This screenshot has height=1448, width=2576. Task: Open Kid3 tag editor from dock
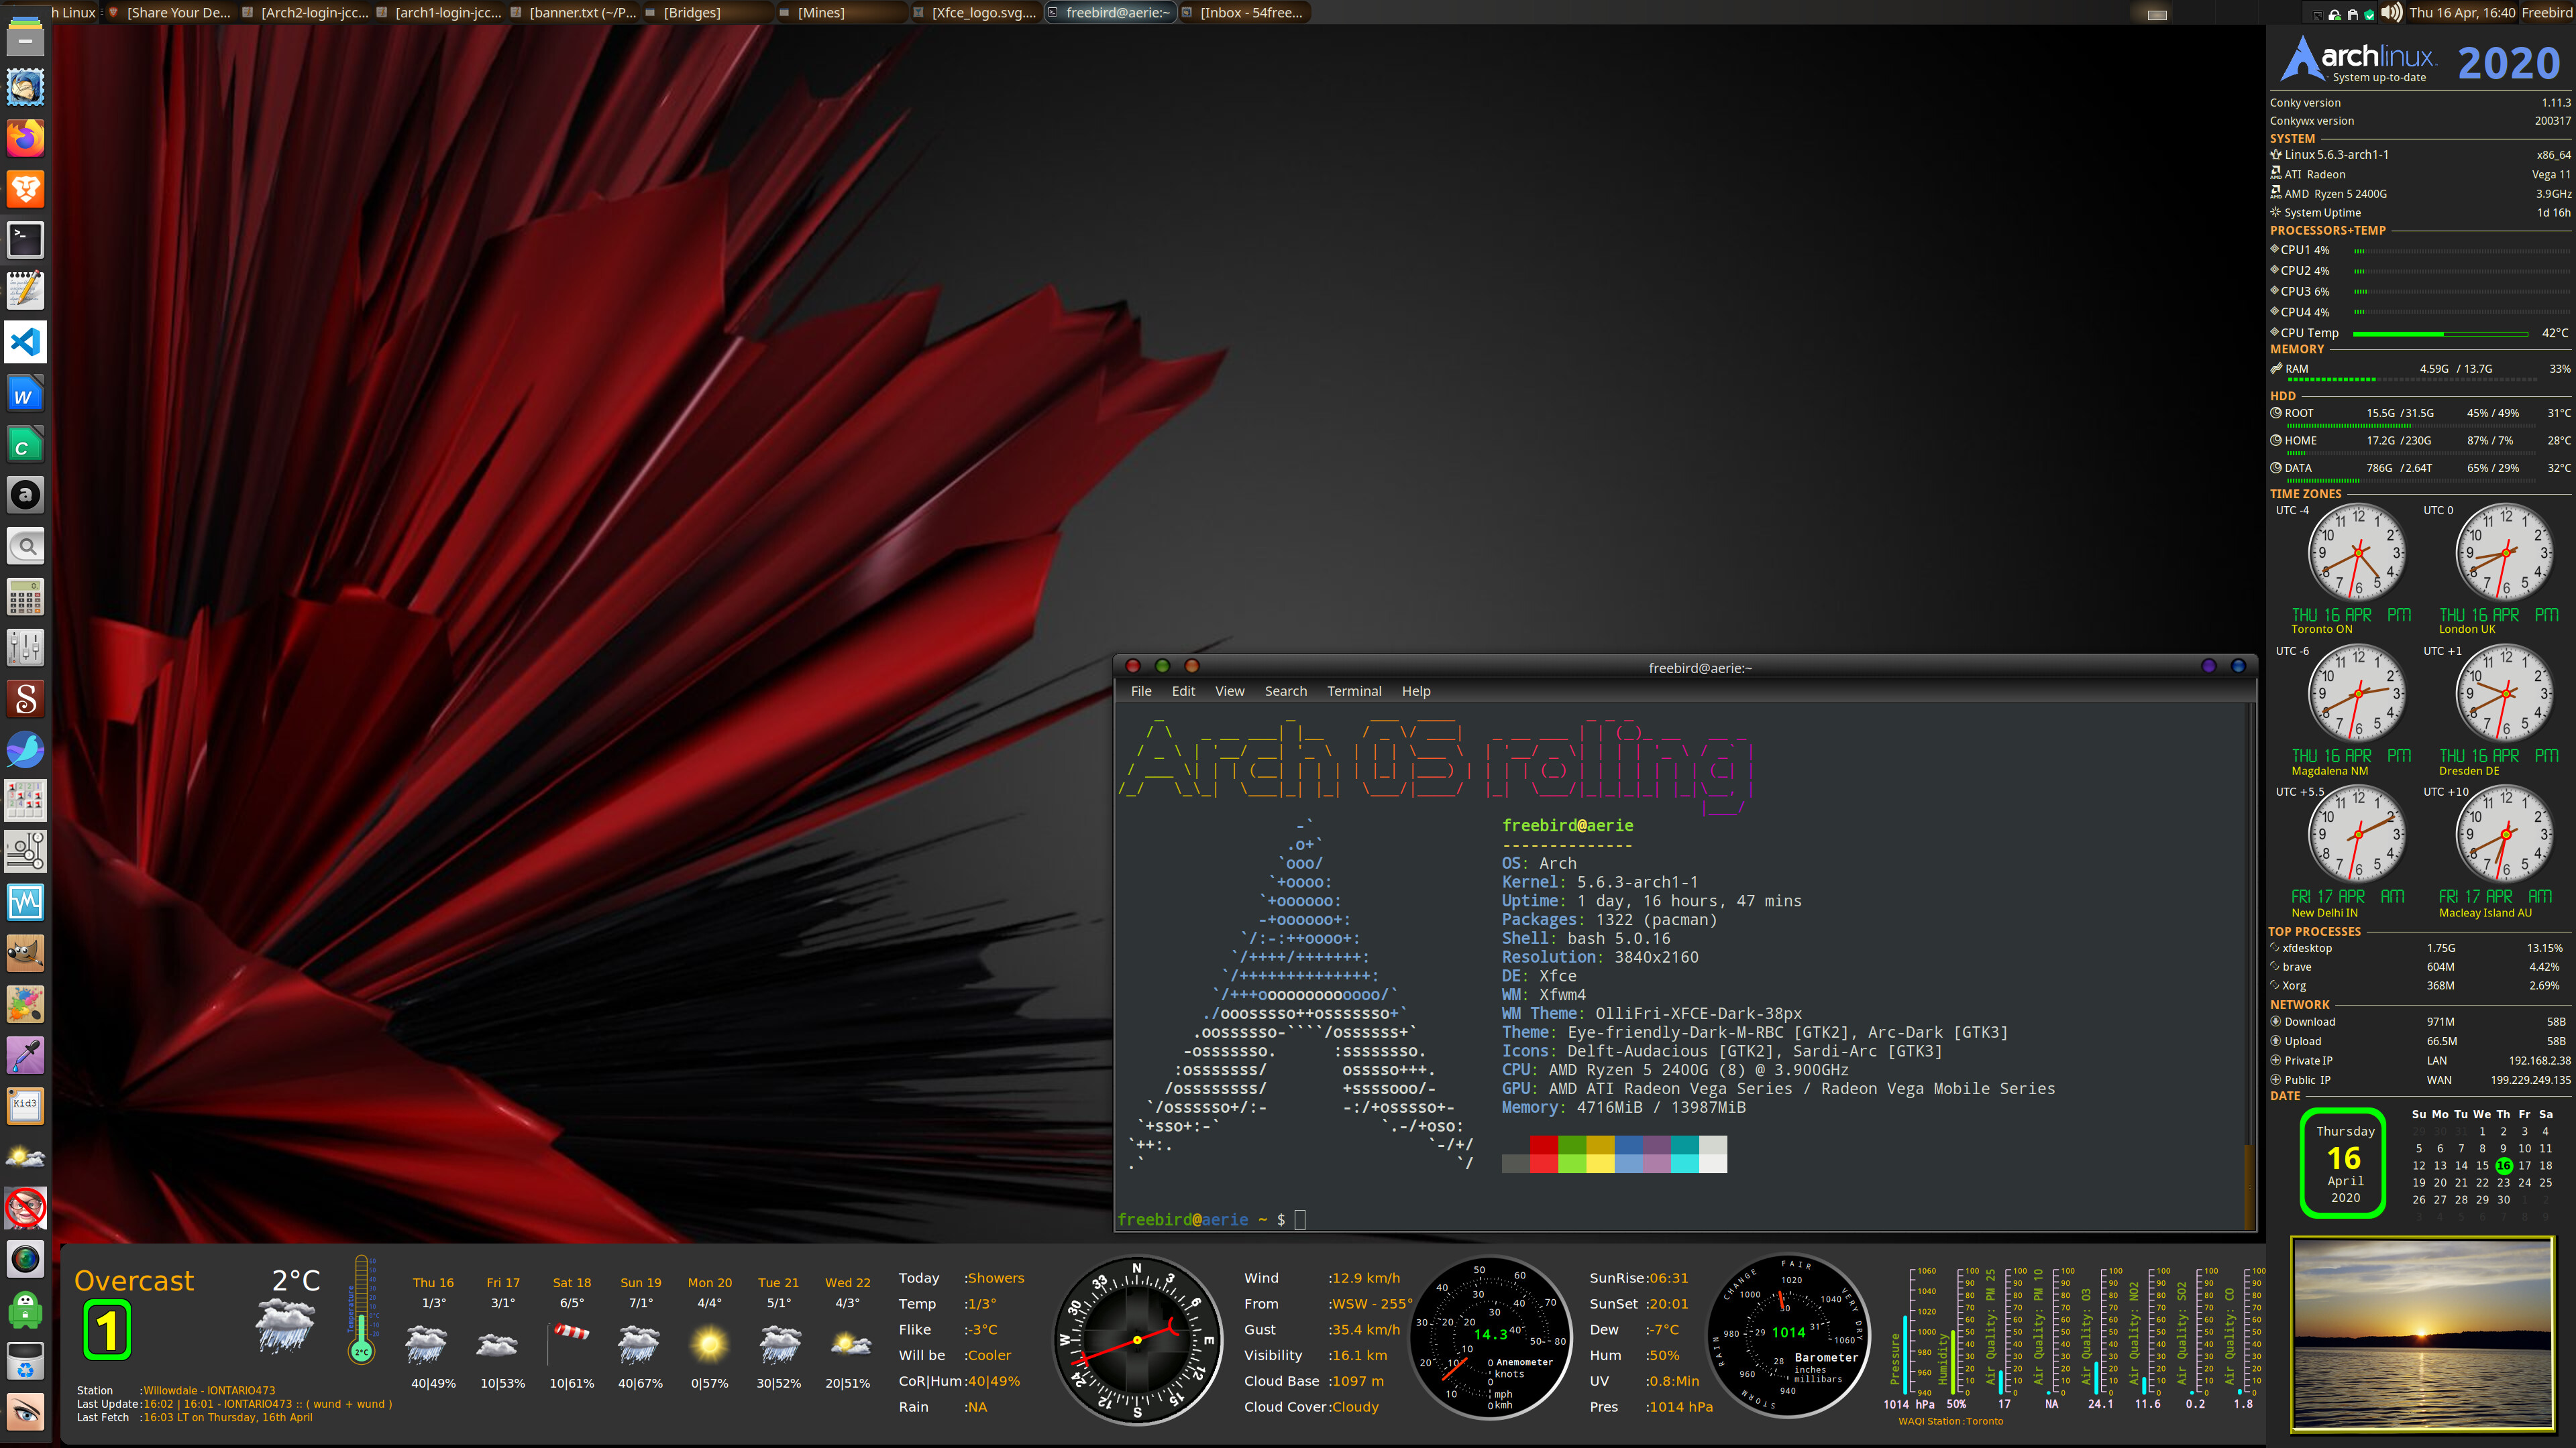[x=25, y=1106]
